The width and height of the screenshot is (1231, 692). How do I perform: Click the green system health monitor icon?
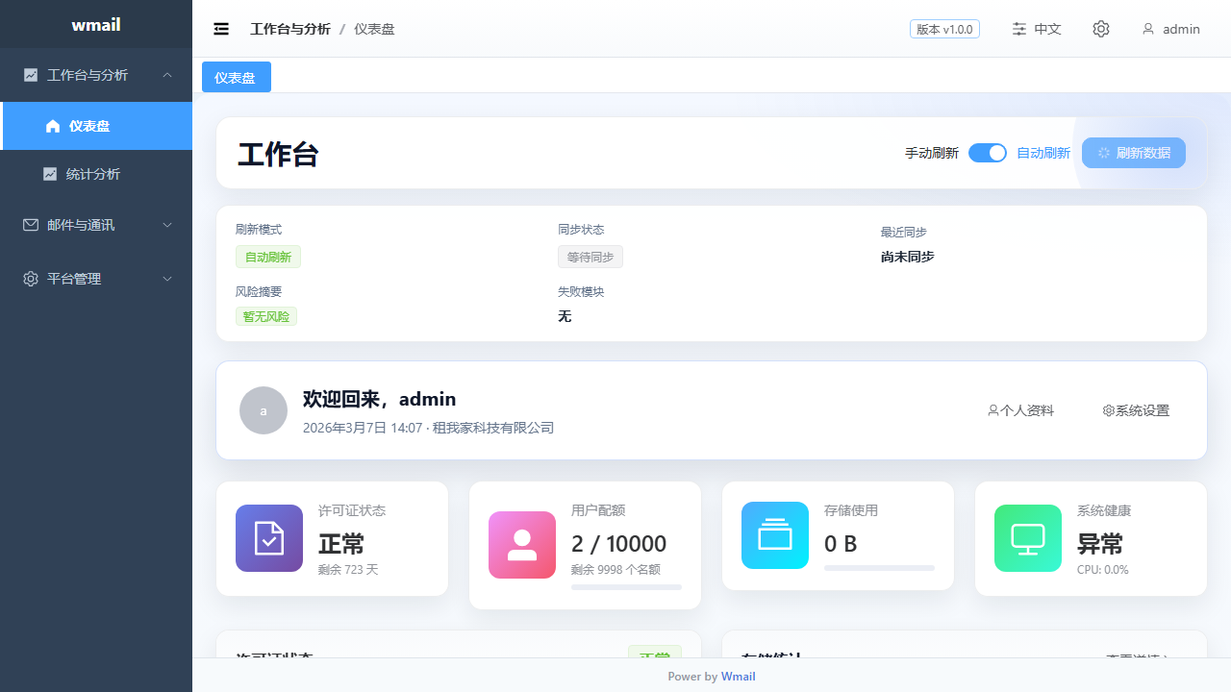click(1028, 538)
